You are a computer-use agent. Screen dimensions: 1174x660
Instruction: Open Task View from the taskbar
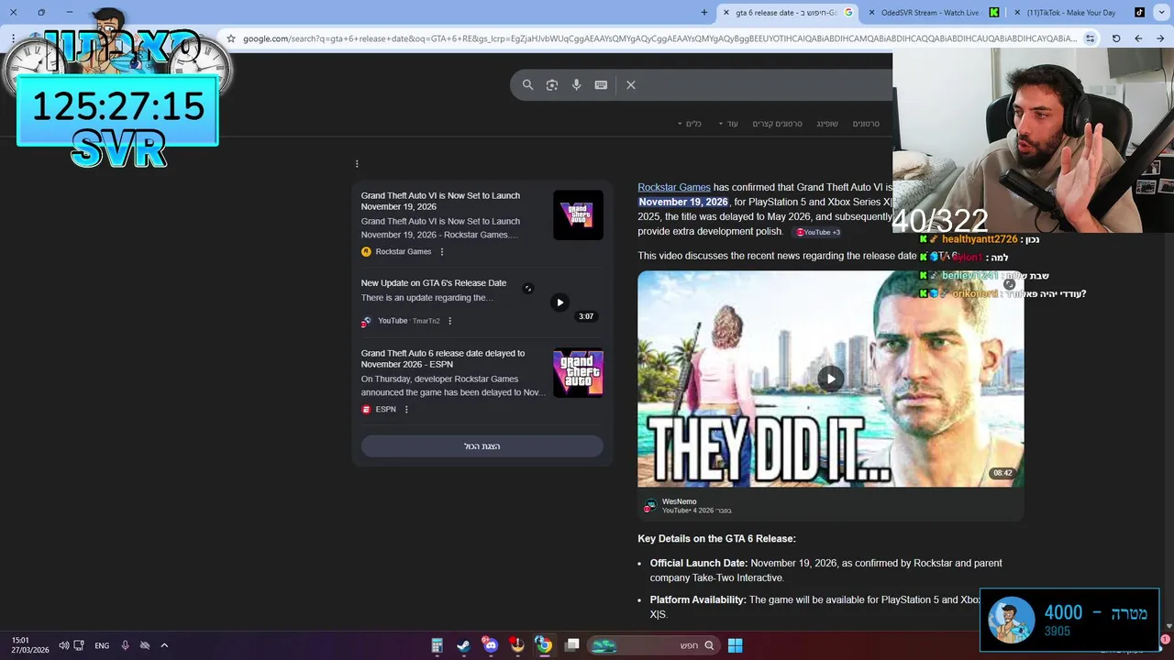point(572,645)
